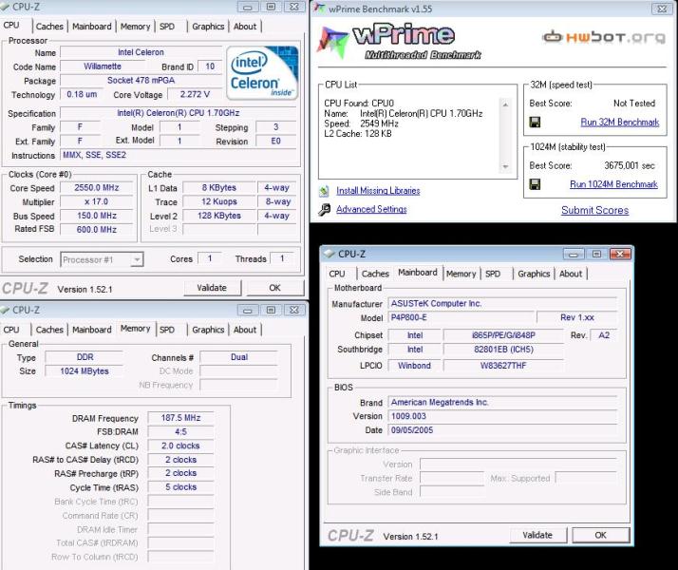Click the Intel Celeron inside logo
This screenshot has width=678, height=570.
coord(262,73)
